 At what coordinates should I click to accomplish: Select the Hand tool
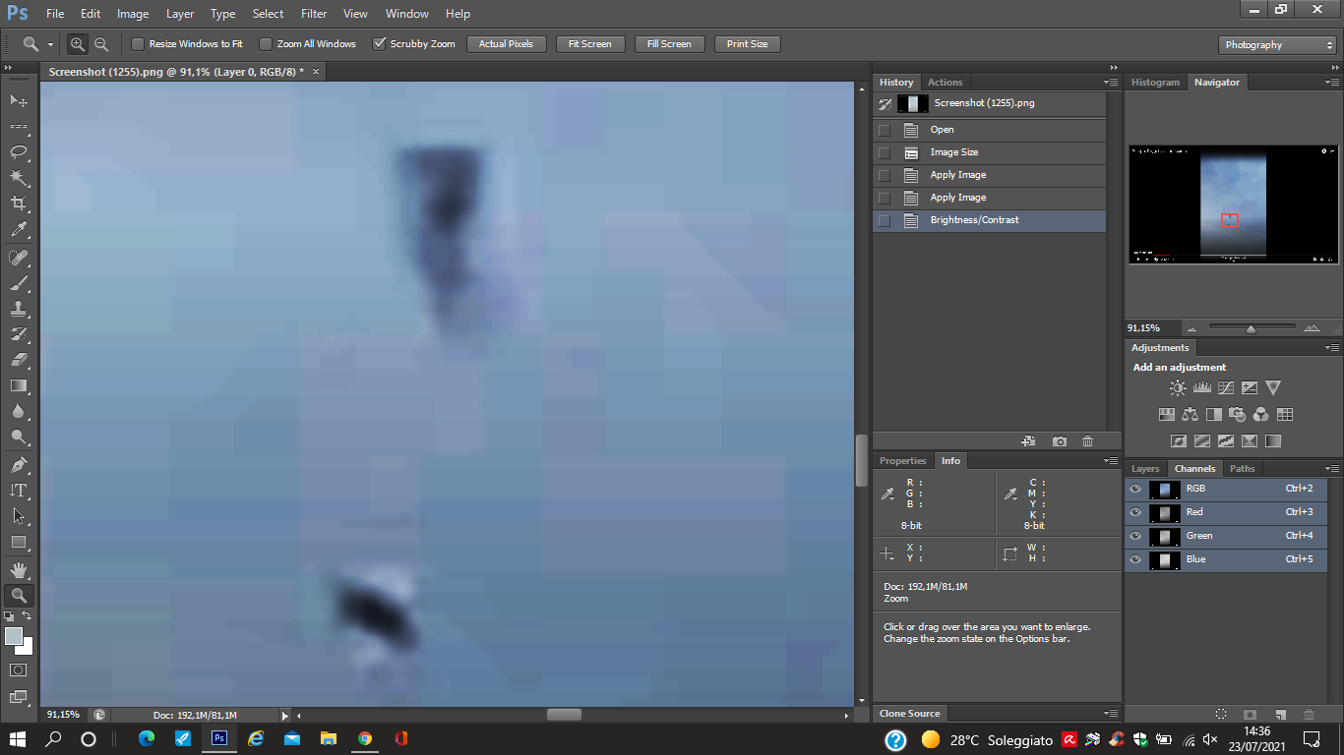click(x=19, y=570)
